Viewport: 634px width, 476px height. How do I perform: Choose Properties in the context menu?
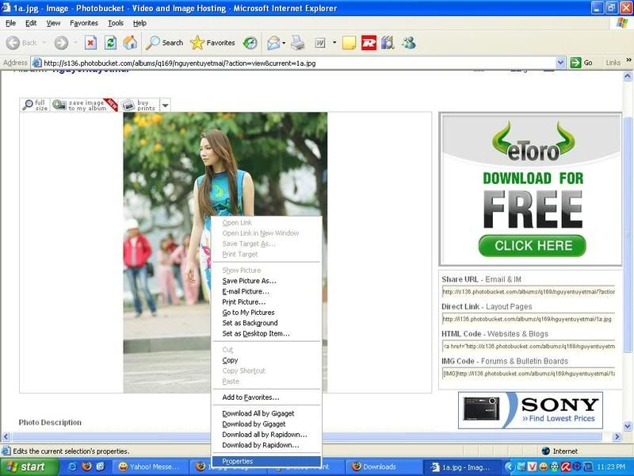[266, 461]
